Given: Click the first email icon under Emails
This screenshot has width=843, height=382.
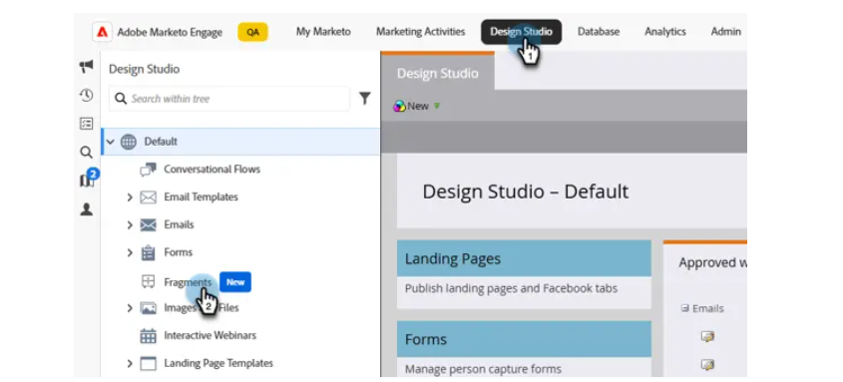Looking at the screenshot, I should click(x=707, y=337).
